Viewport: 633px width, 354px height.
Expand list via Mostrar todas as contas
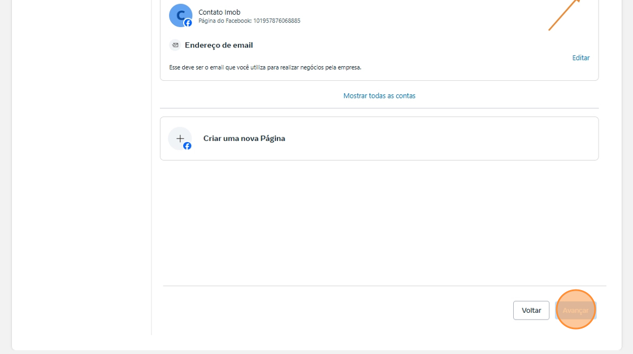click(x=379, y=96)
